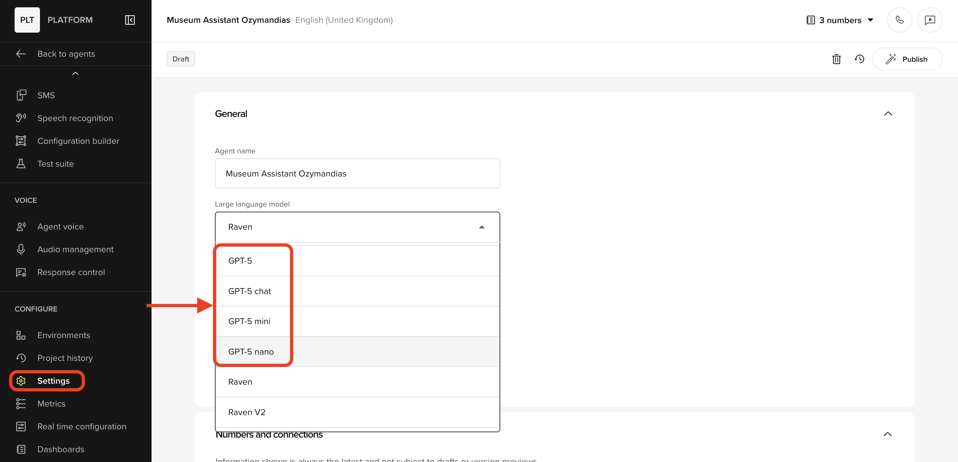Open the chat preview icon
The height and width of the screenshot is (462, 958).
[930, 20]
